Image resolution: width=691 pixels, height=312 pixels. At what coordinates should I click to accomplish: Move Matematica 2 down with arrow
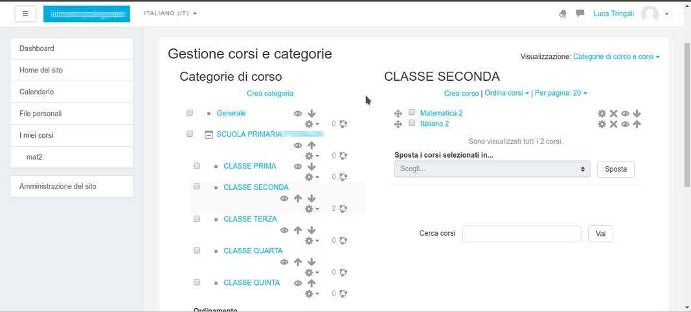[x=637, y=114]
